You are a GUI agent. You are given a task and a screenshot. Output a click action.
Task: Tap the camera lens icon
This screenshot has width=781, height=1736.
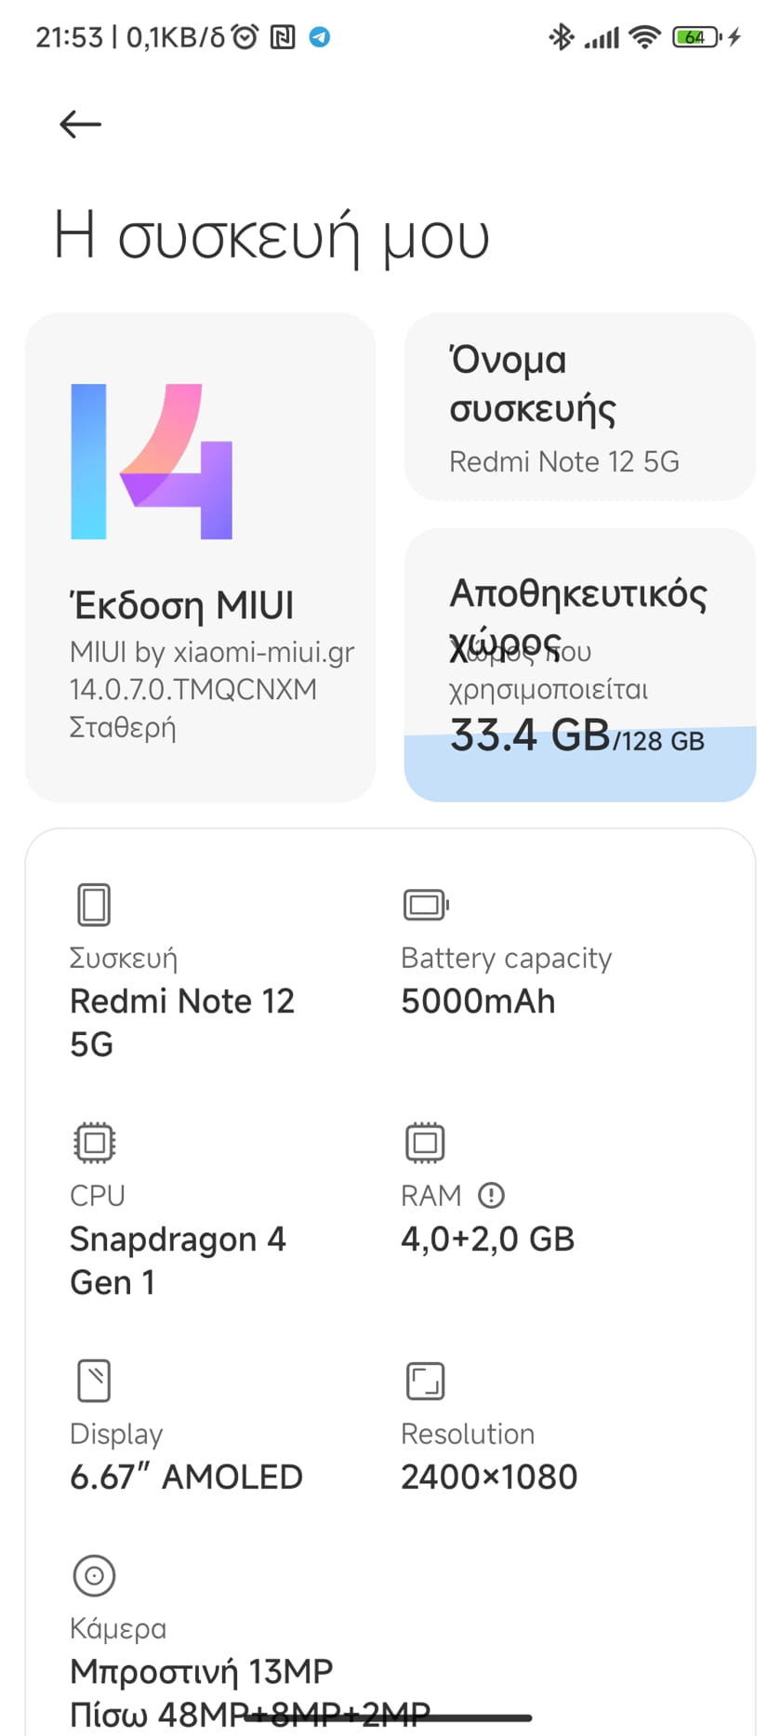pos(94,1575)
